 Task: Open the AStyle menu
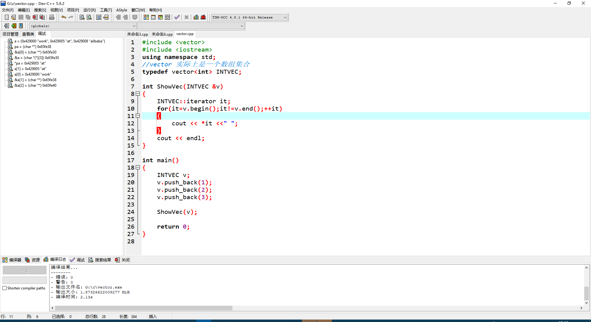(122, 10)
